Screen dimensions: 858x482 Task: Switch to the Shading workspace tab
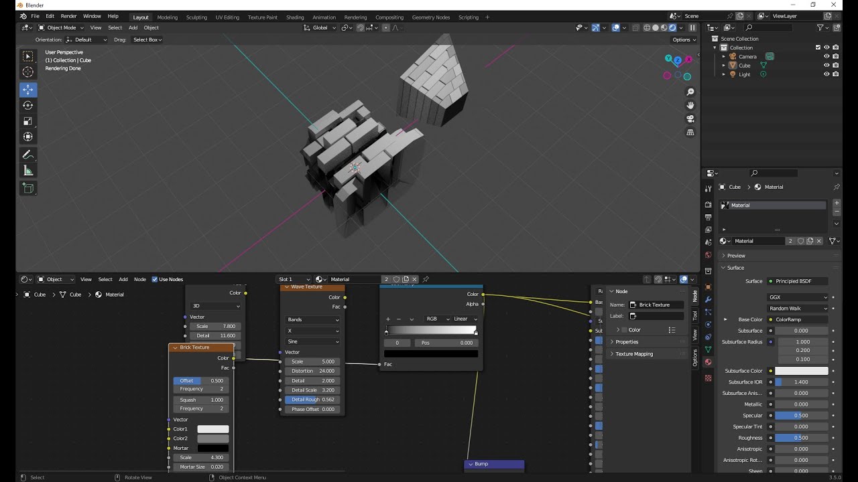coord(295,17)
